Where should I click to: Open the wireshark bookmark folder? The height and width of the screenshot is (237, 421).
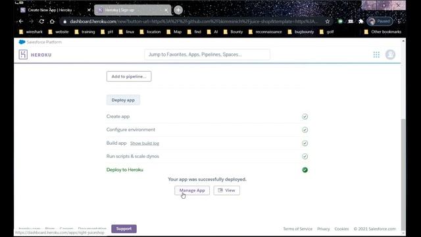coord(31,32)
